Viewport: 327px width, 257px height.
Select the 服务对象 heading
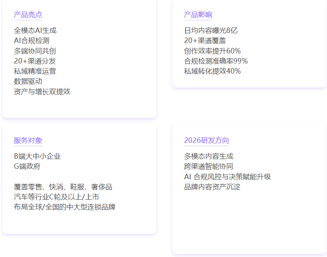(x=28, y=140)
